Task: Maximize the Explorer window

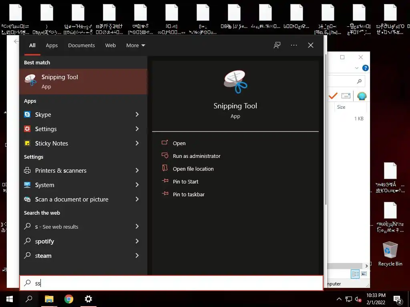Action: [342, 57]
